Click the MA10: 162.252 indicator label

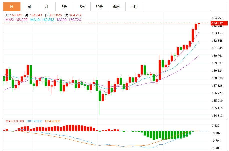[x=42, y=20]
